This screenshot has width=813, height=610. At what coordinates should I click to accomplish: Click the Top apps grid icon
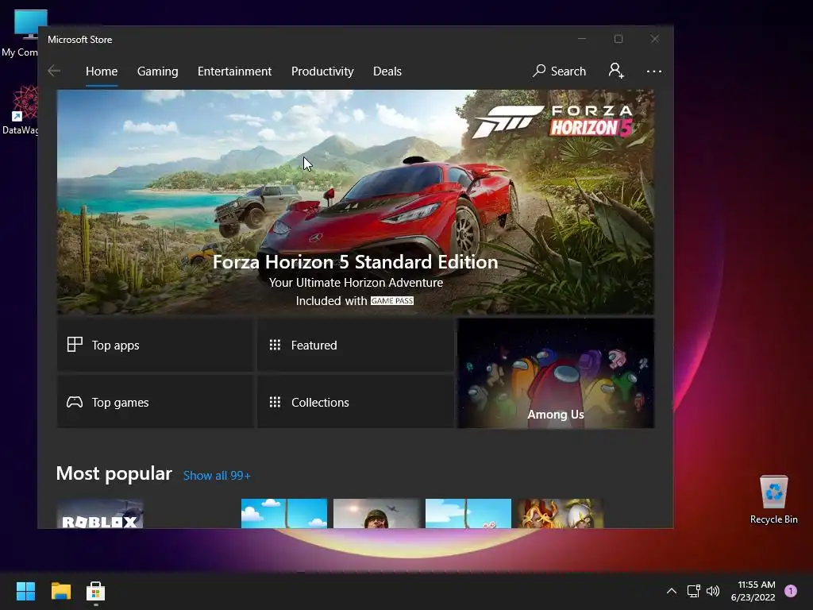[75, 345]
